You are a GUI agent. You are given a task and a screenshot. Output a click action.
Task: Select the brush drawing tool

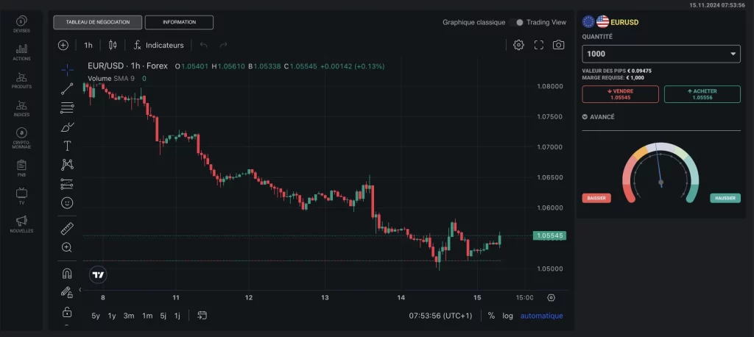tap(67, 127)
